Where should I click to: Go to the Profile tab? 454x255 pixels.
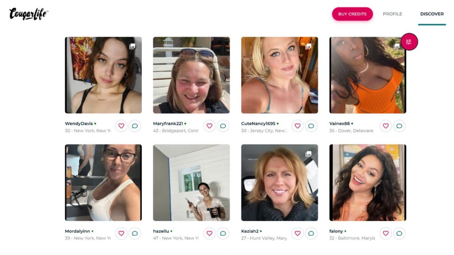click(392, 14)
